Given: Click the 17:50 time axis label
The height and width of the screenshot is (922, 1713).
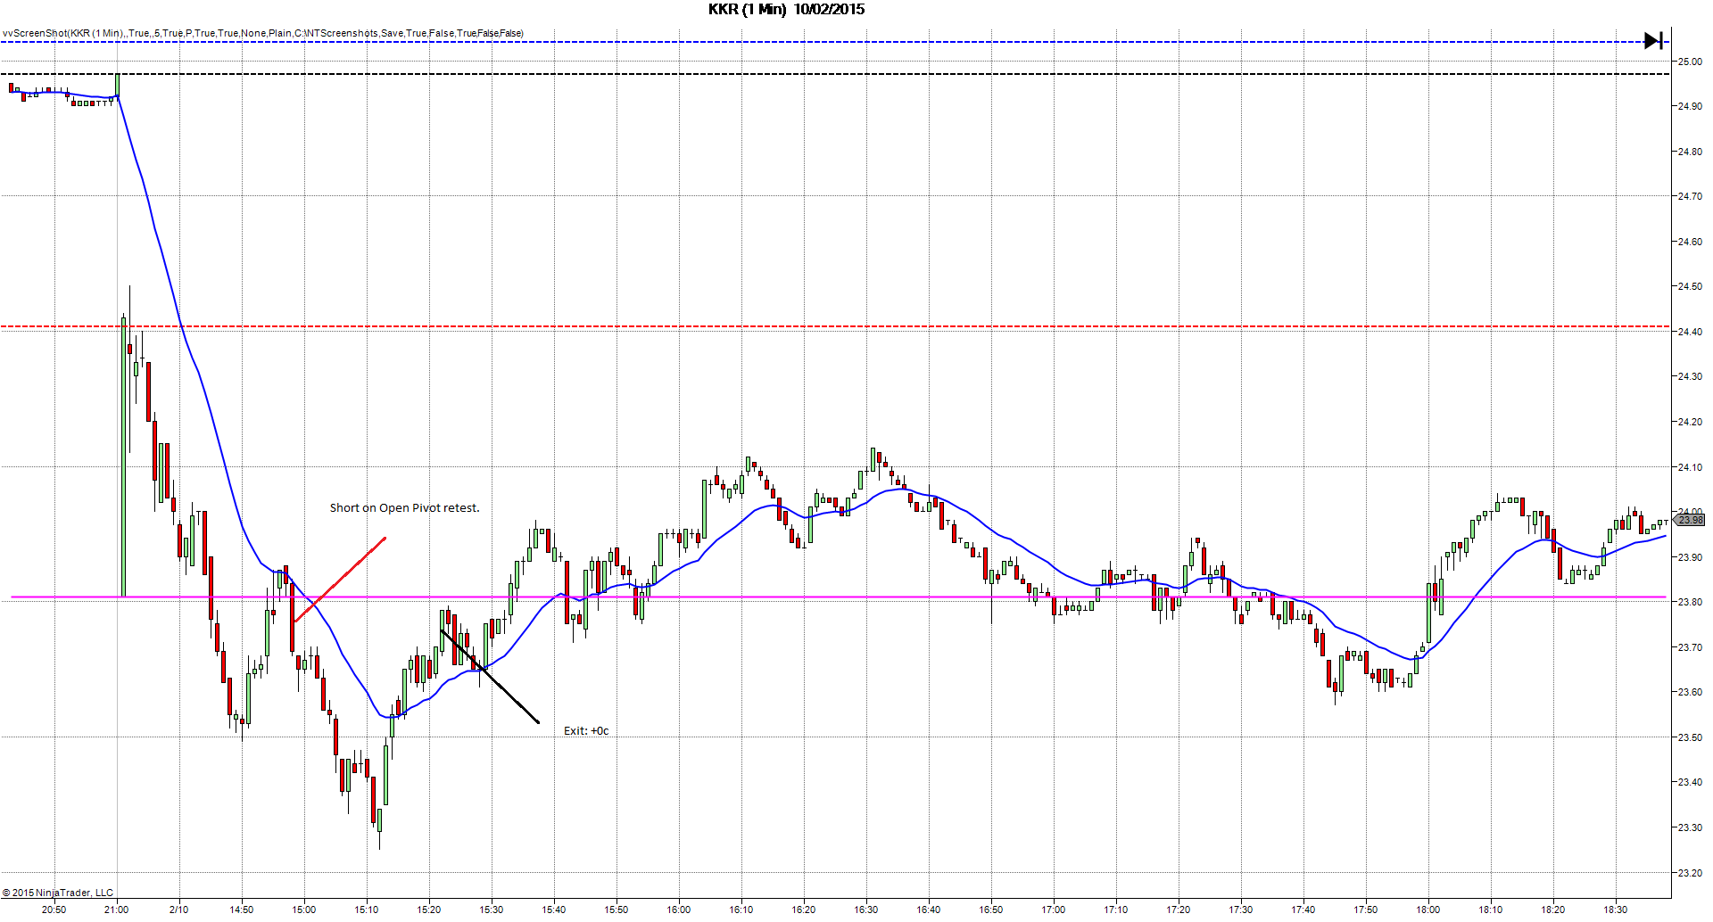Looking at the screenshot, I should point(1365,910).
